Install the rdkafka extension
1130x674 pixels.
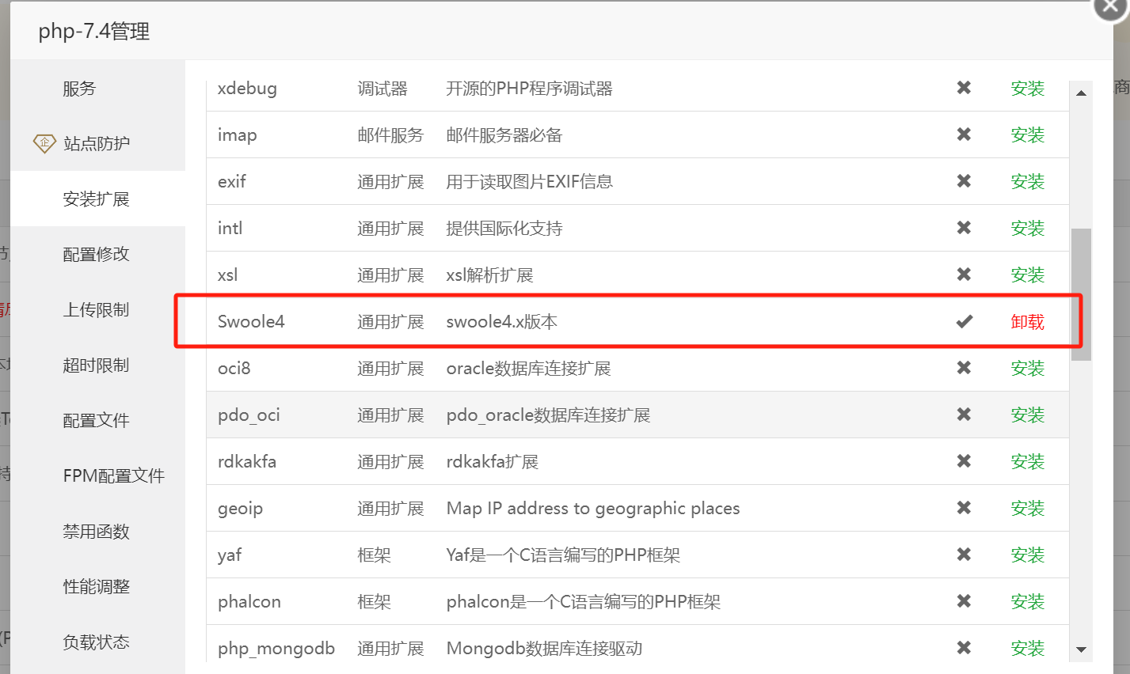(1028, 461)
